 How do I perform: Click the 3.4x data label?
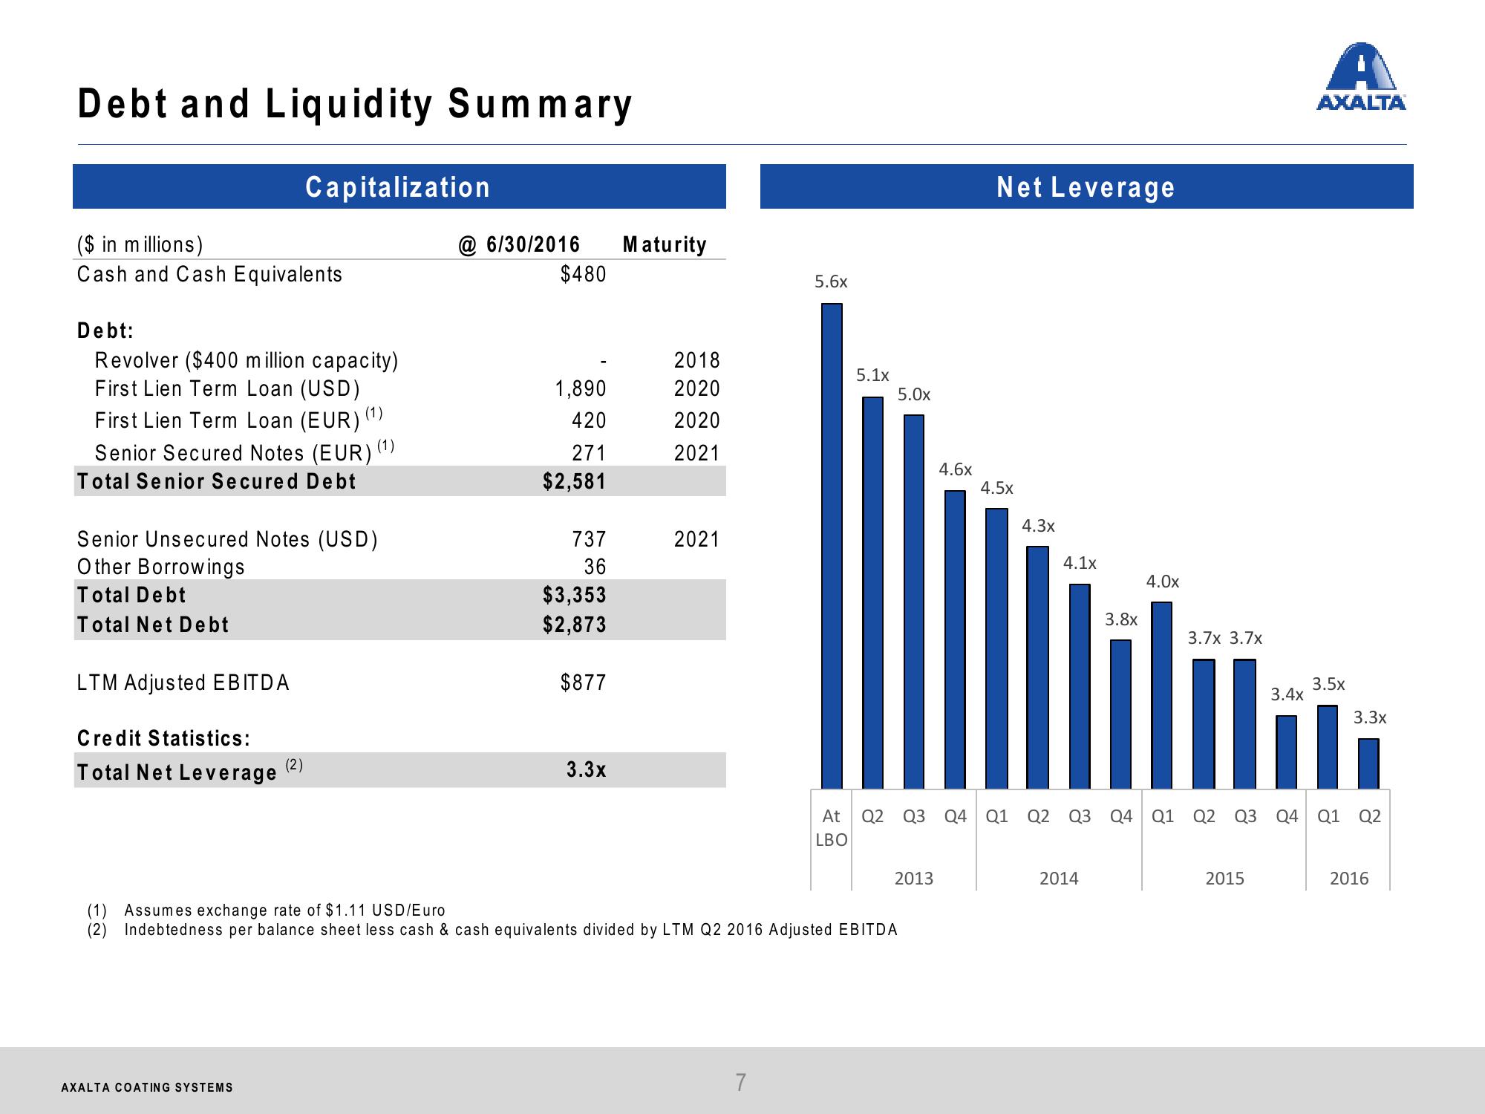1287,694
